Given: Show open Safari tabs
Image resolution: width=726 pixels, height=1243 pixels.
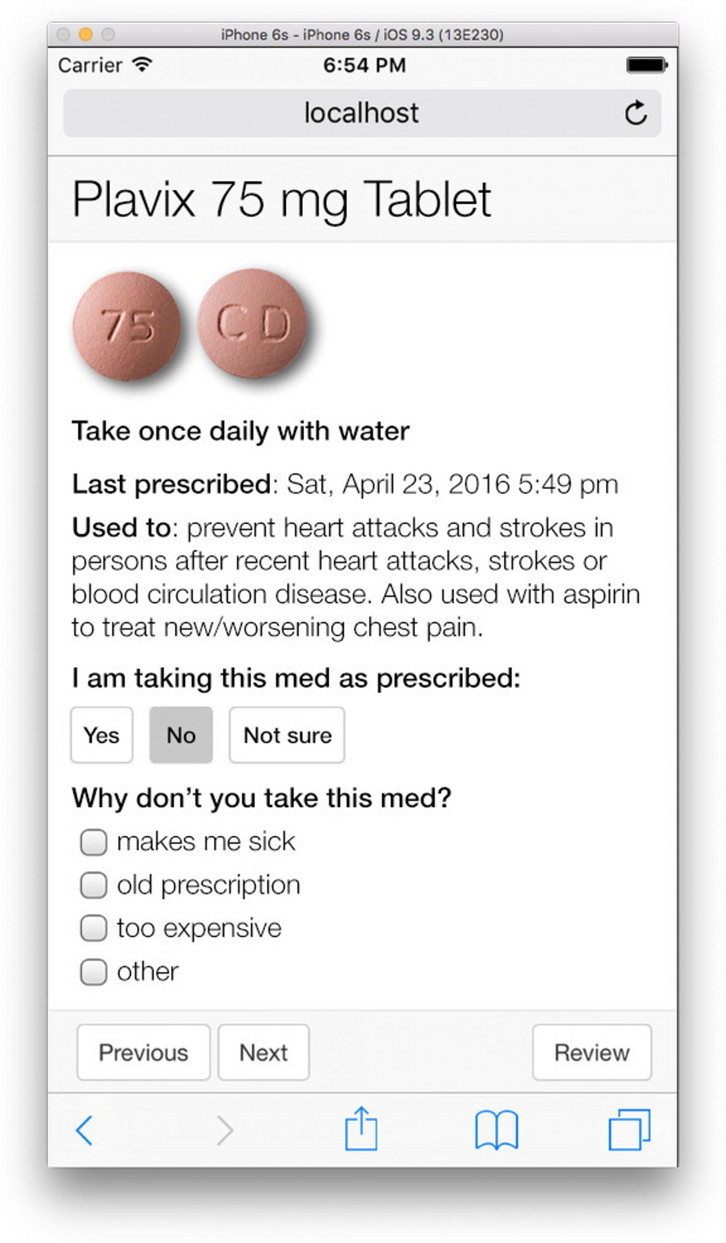Looking at the screenshot, I should tap(629, 1130).
